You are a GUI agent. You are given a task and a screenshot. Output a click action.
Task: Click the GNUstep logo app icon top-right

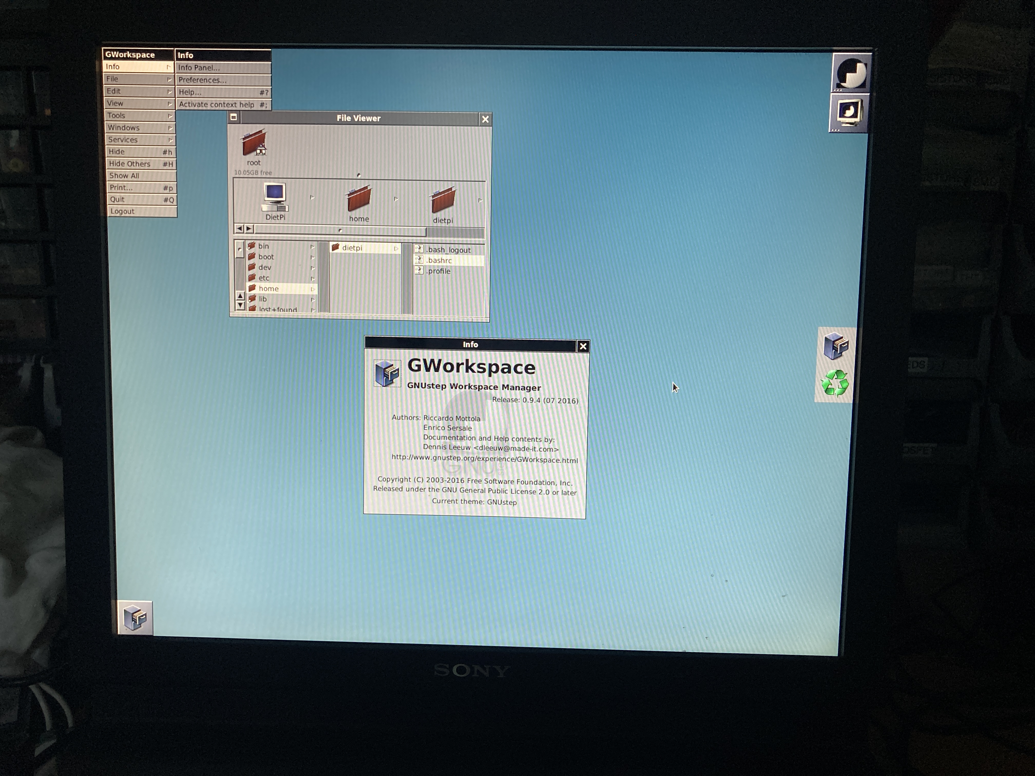click(851, 73)
